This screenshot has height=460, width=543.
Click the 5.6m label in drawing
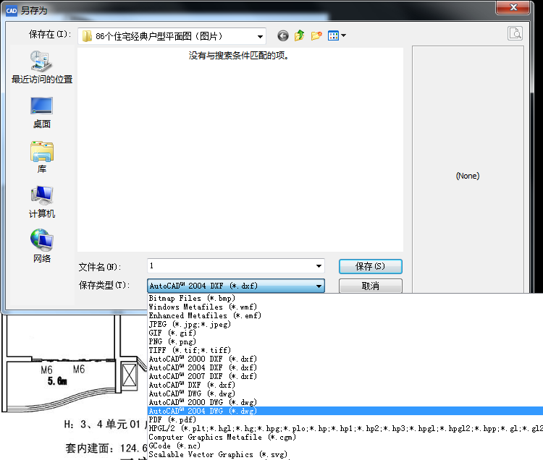pos(57,381)
